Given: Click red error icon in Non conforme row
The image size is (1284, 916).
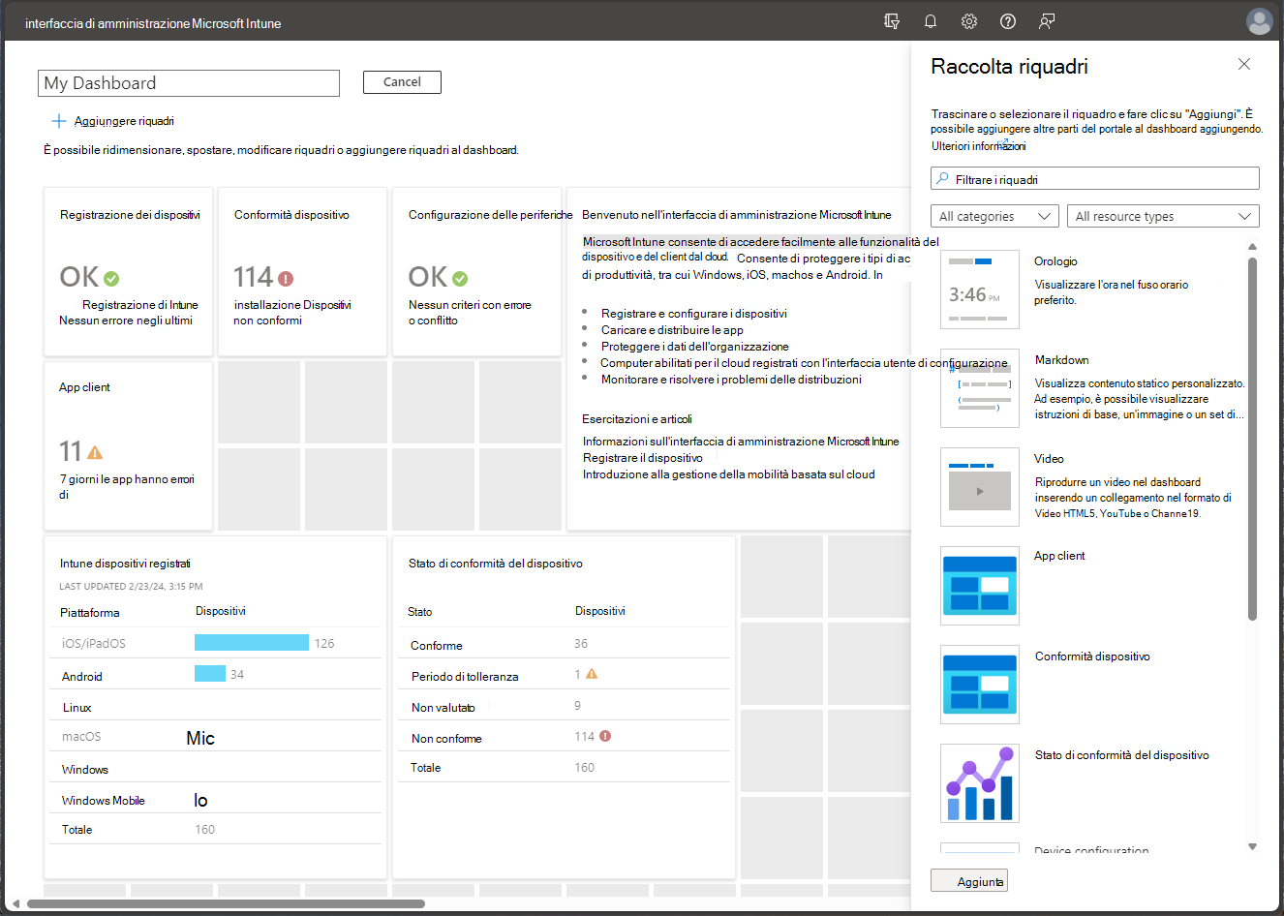Looking at the screenshot, I should point(605,736).
